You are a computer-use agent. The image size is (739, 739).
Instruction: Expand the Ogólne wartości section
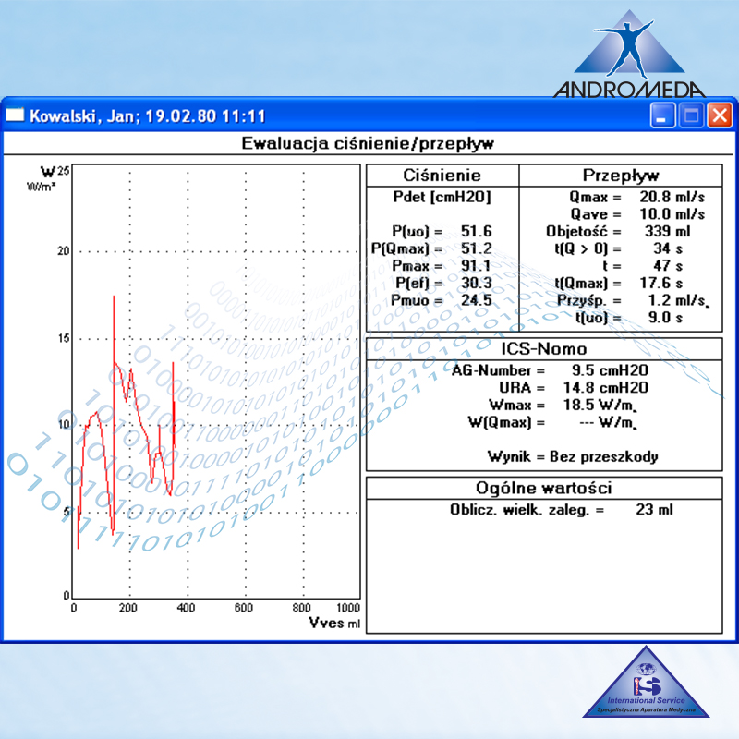(543, 488)
